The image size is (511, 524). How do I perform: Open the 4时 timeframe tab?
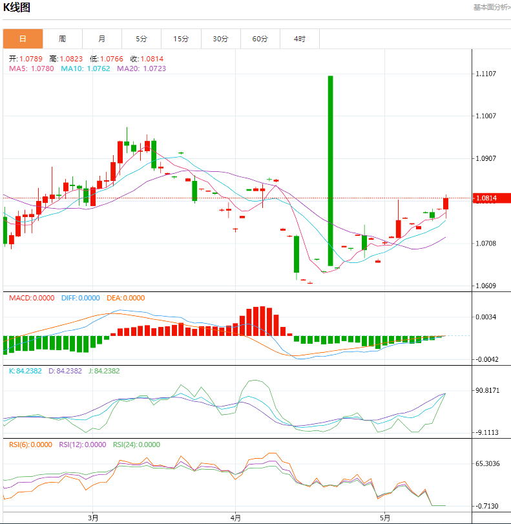click(x=300, y=39)
